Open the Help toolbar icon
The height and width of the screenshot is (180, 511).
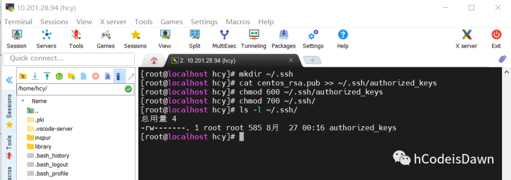click(343, 39)
